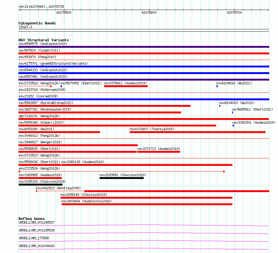Select the nsv6544333 (Sedlazeck2020) label
Image resolution: width=278 pixels, height=253 pixels.
(43, 70)
